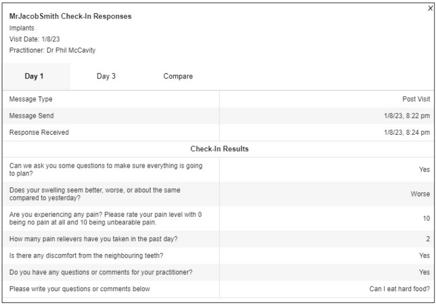Click the Worse swelling answer
This screenshot has width=436, height=305.
coord(420,194)
